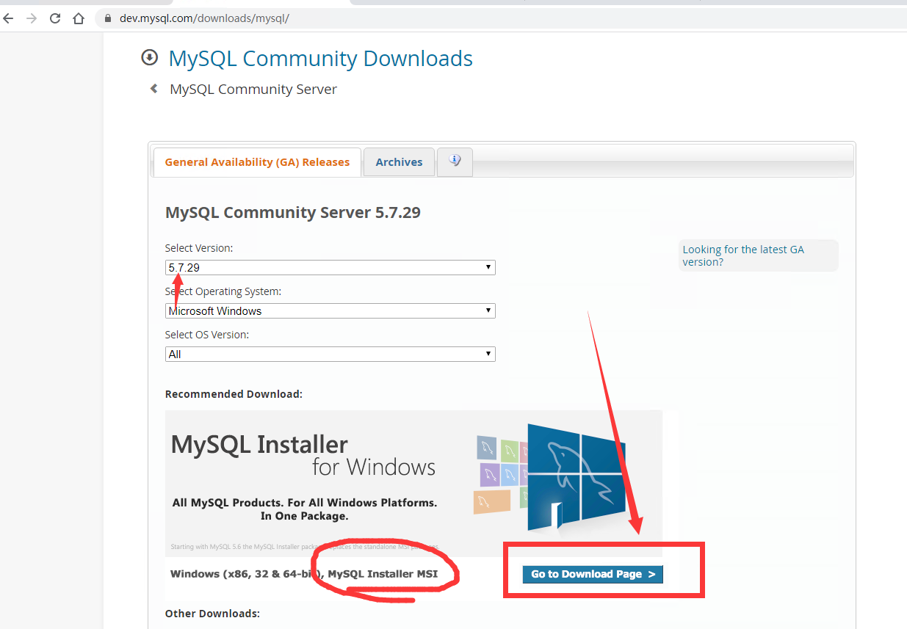Viewport: 907px width, 629px height.
Task: Click the MySQL Community Server 5.7.29 heading
Action: click(293, 213)
